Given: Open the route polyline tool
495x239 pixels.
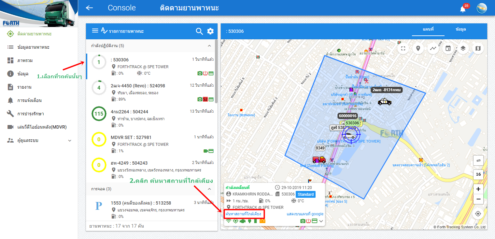Looking at the screenshot, I should tap(433, 48).
